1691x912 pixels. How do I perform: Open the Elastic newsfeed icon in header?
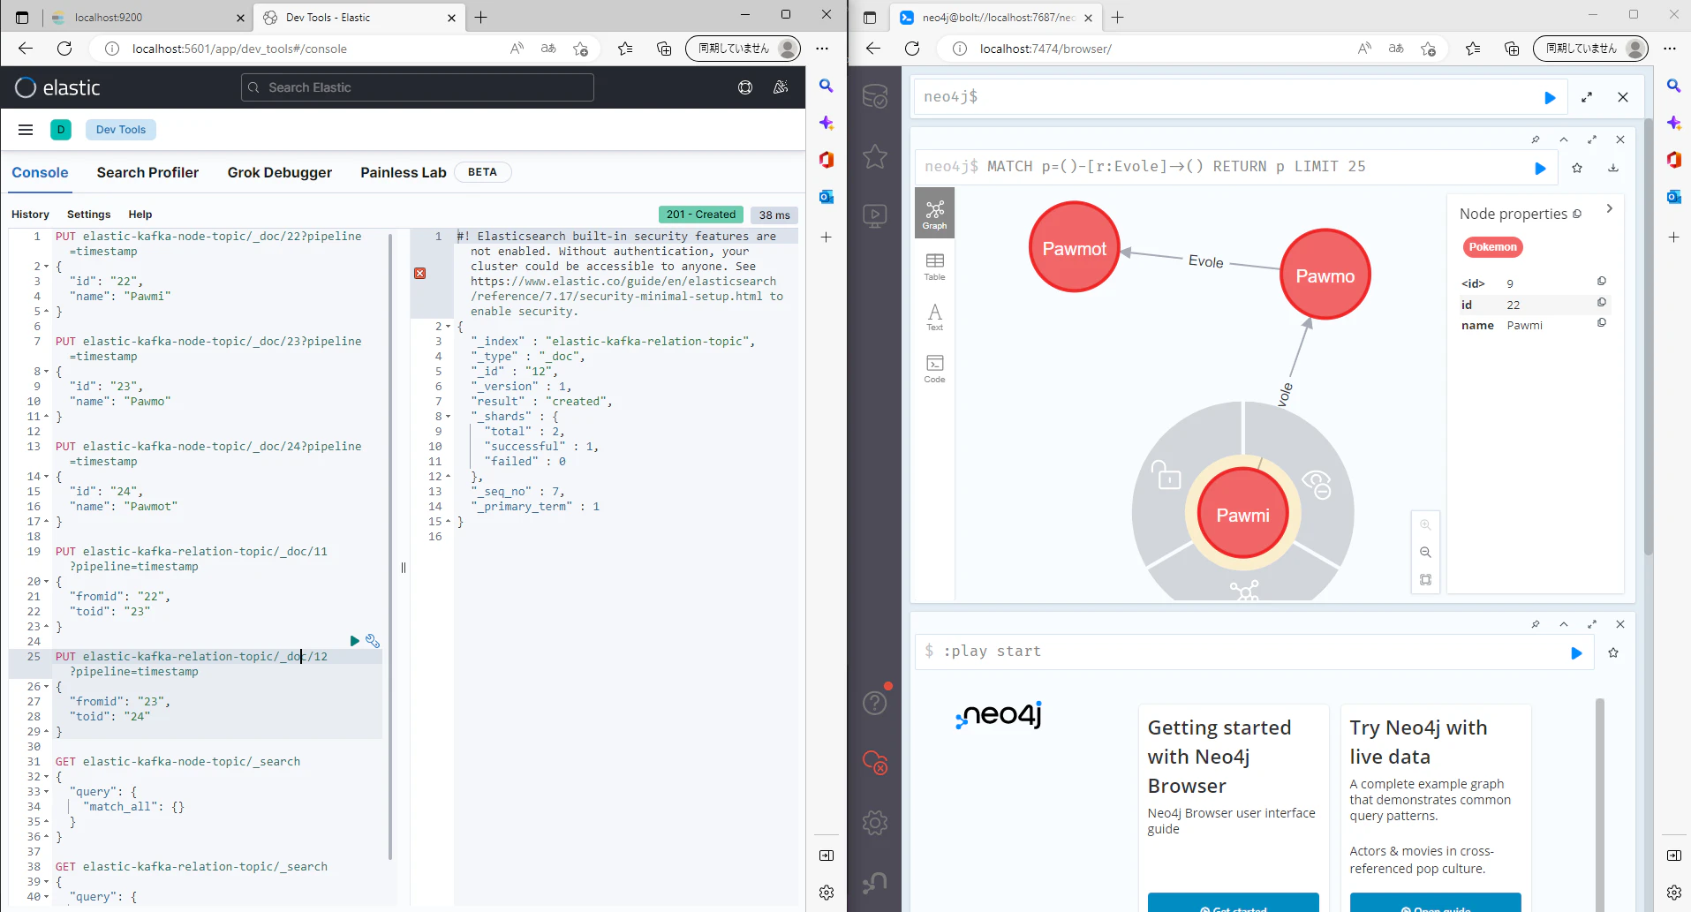pyautogui.click(x=781, y=87)
